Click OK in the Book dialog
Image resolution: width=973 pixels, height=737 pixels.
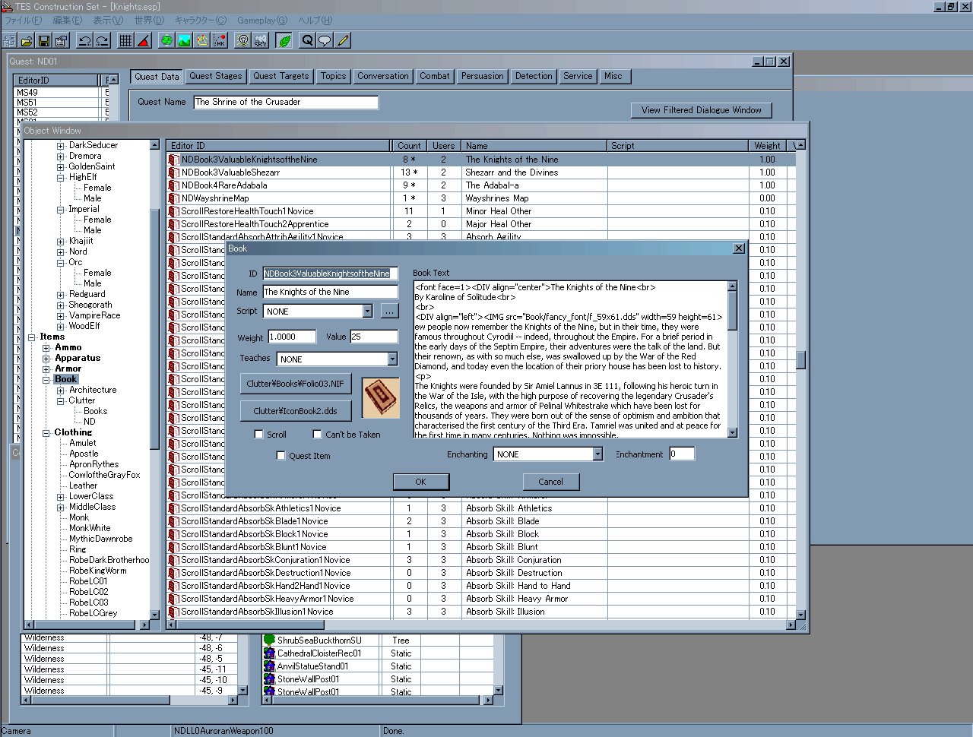[x=421, y=482]
